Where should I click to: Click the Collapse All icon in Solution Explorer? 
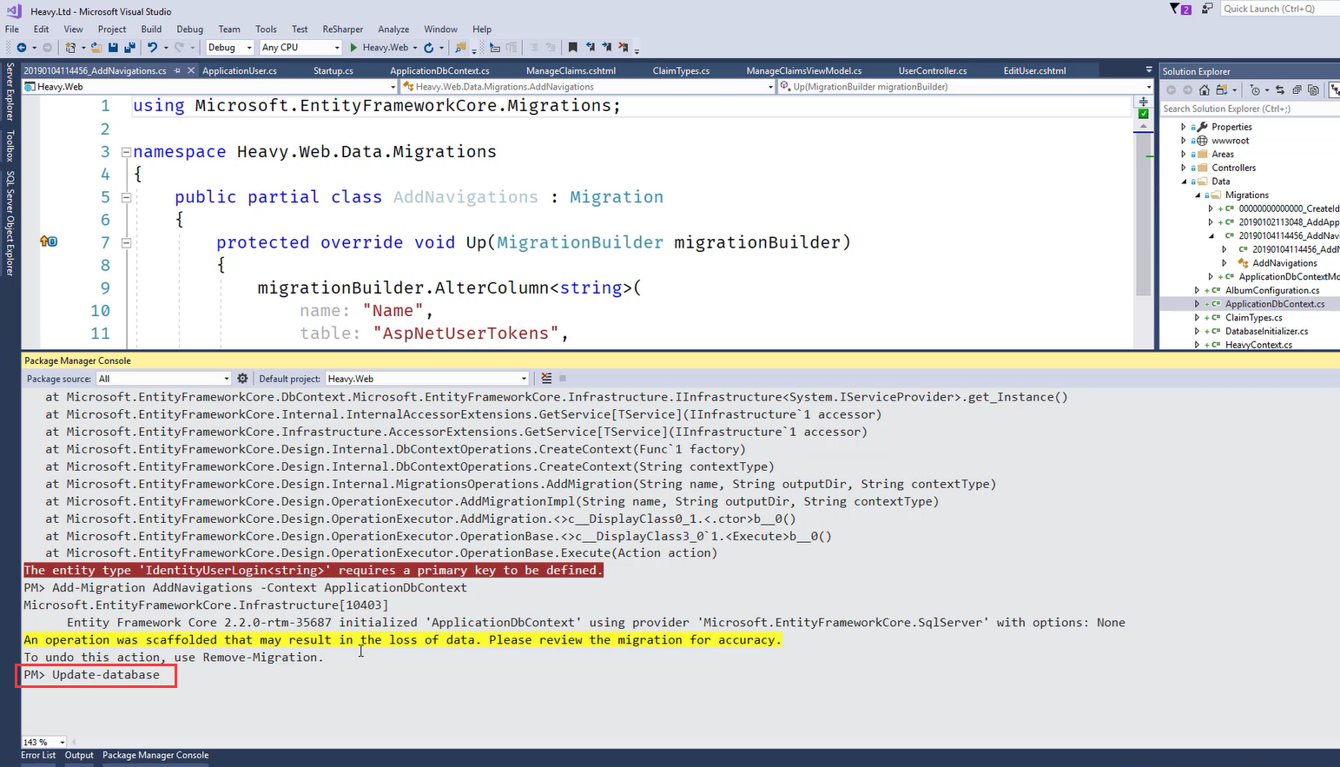(x=1297, y=90)
